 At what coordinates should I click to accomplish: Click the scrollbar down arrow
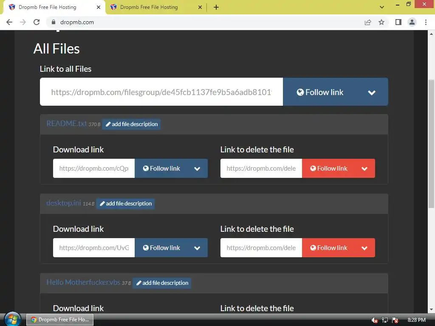(x=431, y=309)
